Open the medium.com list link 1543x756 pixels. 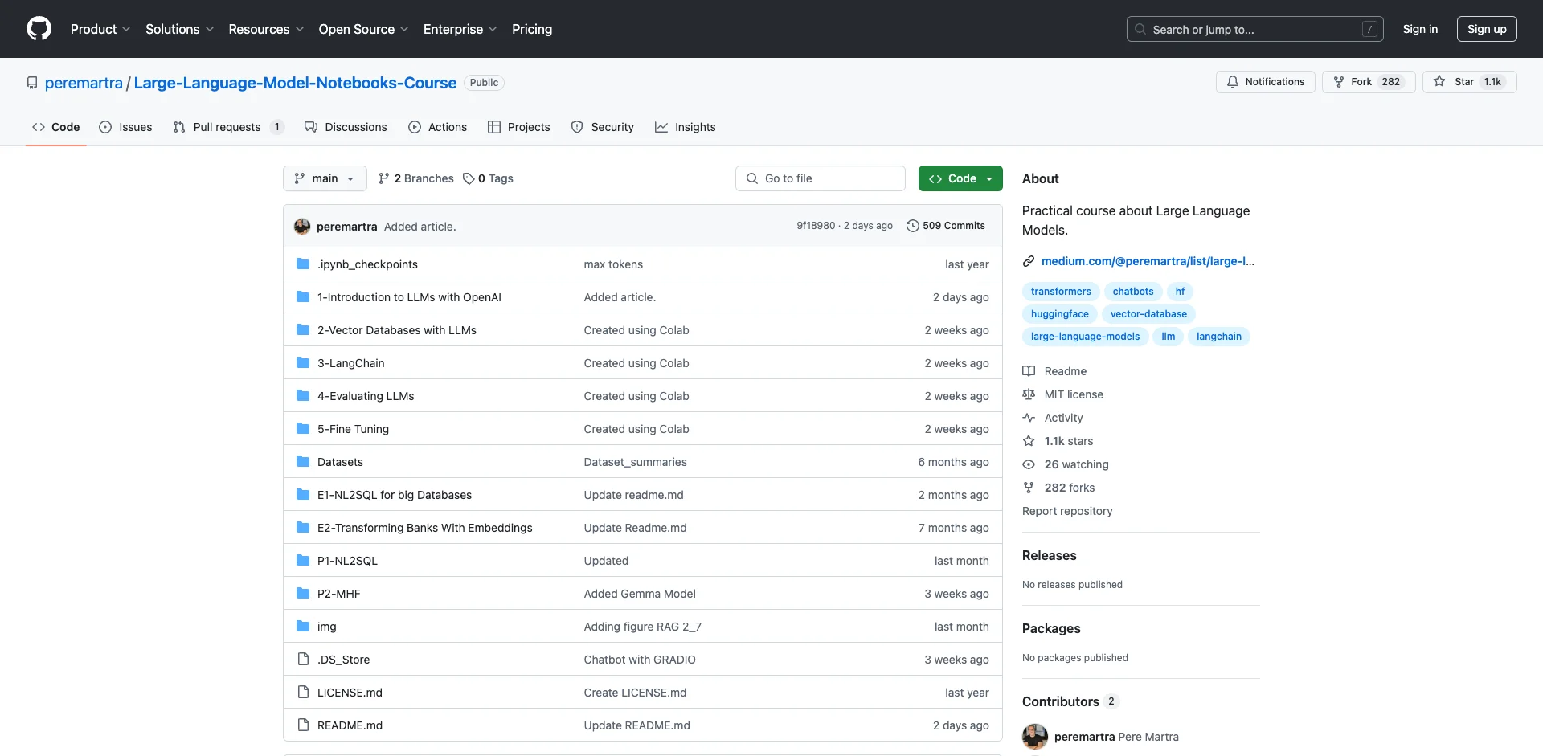point(1148,261)
